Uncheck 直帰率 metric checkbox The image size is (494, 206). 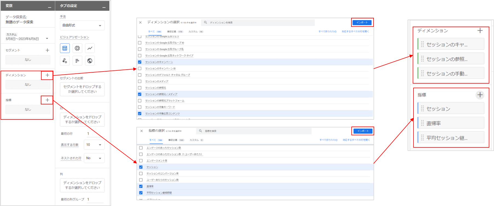(x=141, y=186)
